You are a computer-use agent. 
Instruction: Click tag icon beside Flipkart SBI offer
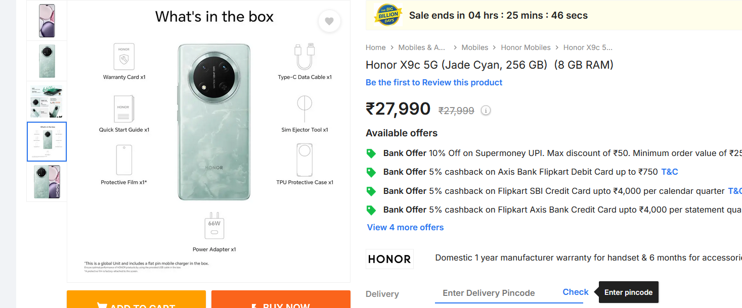click(x=371, y=191)
